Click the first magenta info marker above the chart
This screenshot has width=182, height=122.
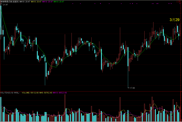tap(73, 4)
